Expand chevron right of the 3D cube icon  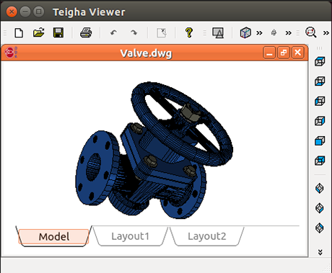pos(259,33)
